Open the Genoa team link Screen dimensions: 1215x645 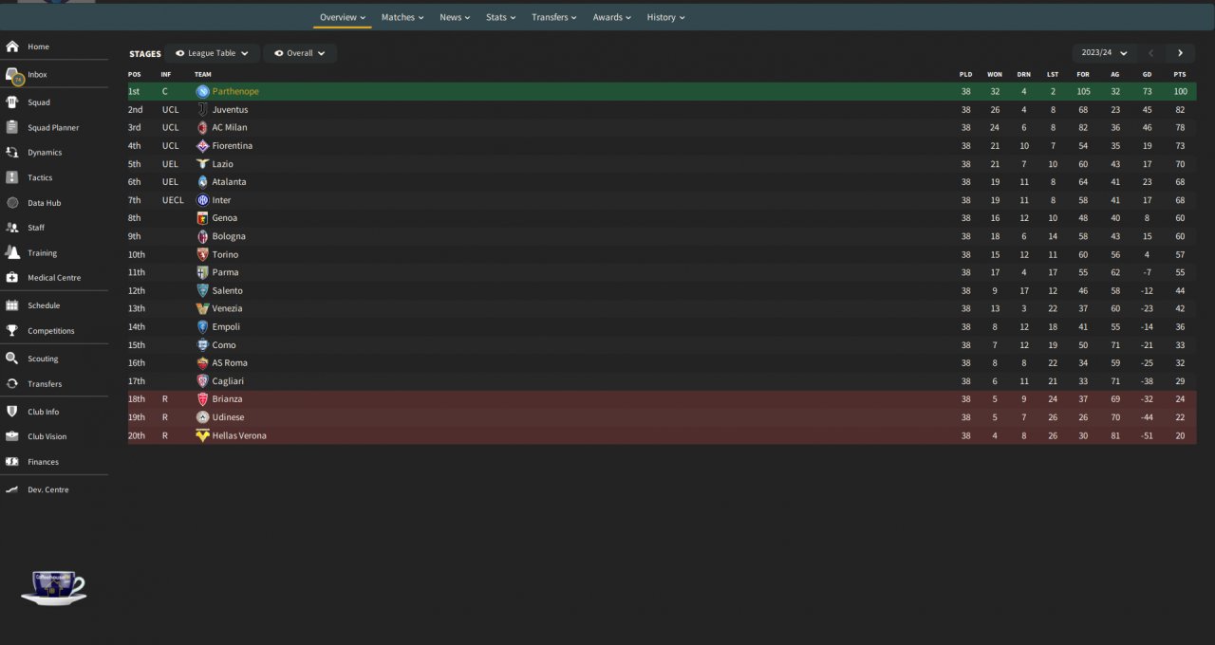point(225,218)
